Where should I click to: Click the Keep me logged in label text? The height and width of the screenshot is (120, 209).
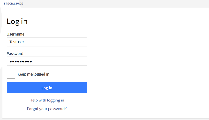click(33, 74)
